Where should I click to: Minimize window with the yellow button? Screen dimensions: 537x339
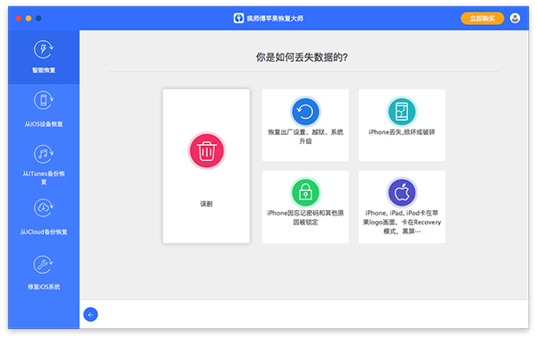click(x=29, y=18)
